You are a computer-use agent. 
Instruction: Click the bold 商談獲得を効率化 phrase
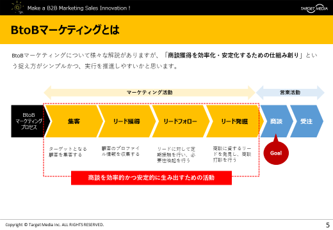233,56
